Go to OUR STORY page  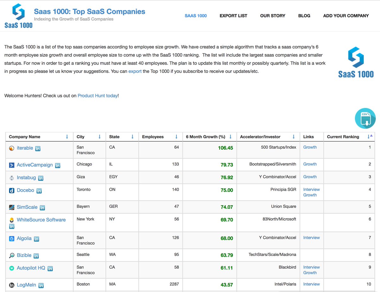(273, 16)
